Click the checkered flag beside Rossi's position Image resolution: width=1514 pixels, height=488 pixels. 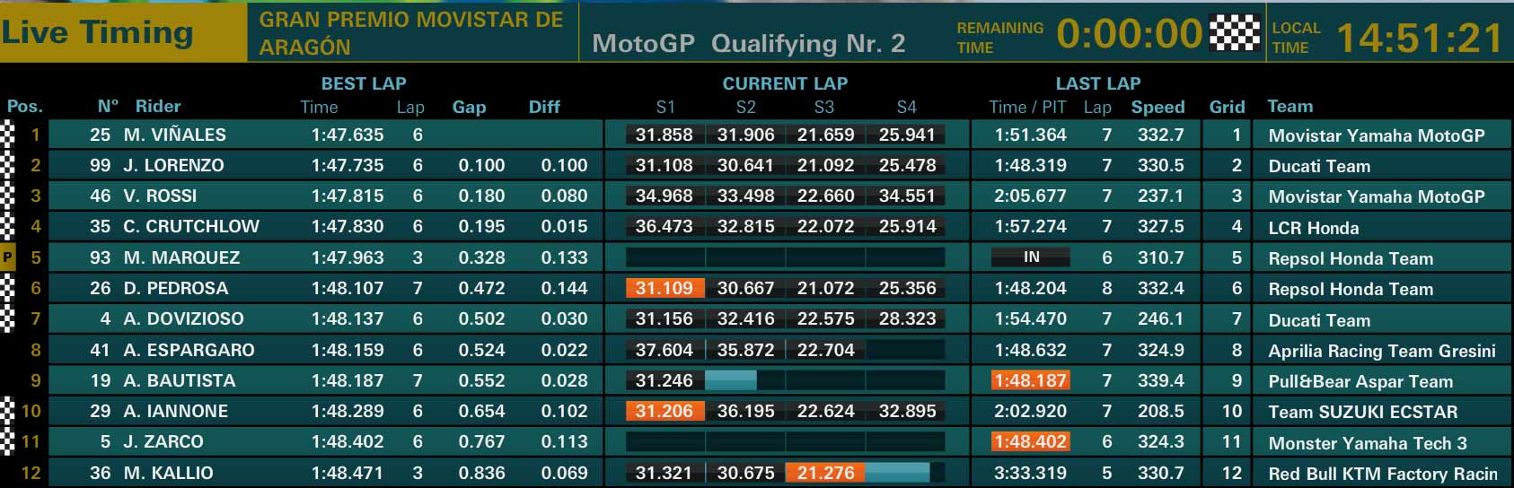pyautogui.click(x=8, y=196)
